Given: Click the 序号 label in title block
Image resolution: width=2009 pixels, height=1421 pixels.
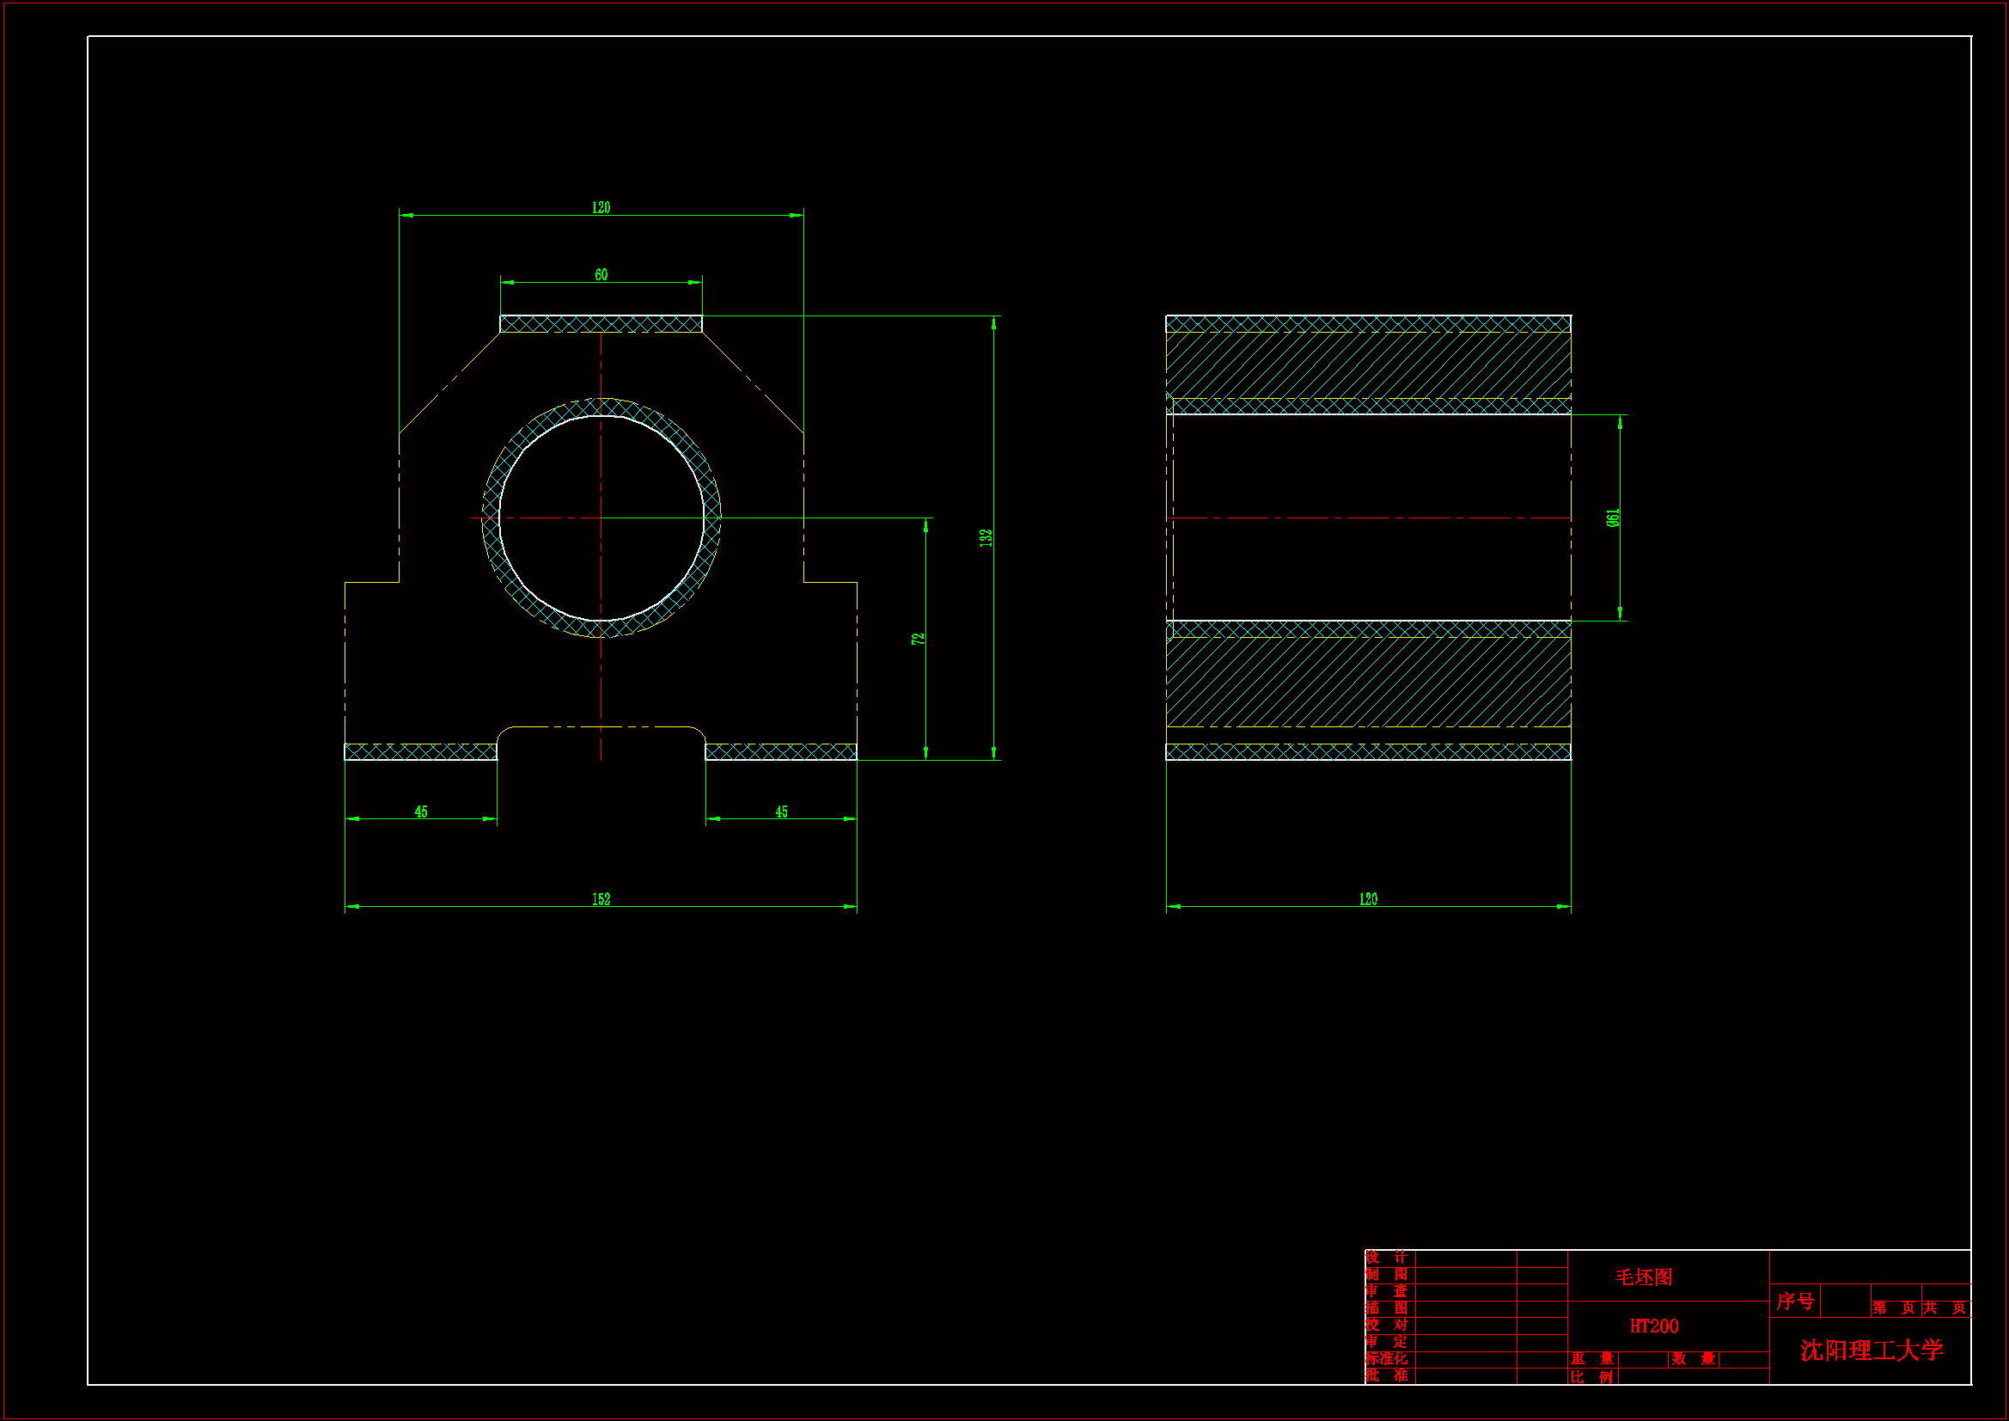Looking at the screenshot, I should pos(1795,1301).
